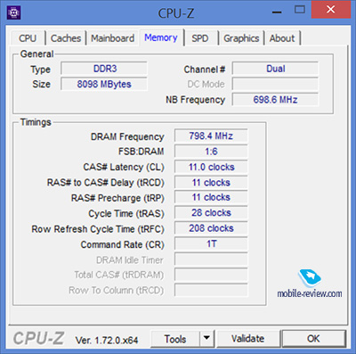Click the 1T Command Rate value
Viewport: 356px width, 354px height.
coord(211,243)
